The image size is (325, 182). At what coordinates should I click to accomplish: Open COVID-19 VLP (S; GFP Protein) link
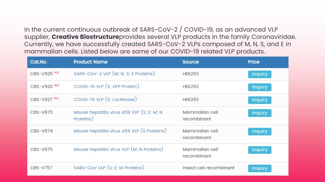(x=107, y=87)
